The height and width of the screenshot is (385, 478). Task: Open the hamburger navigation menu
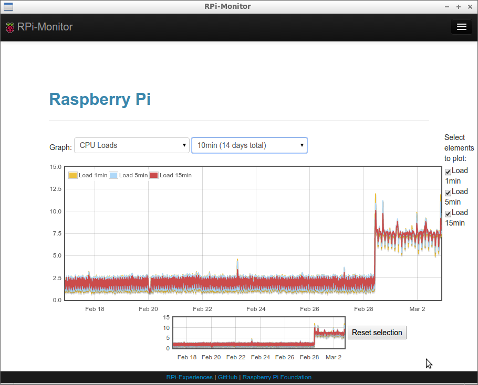462,27
